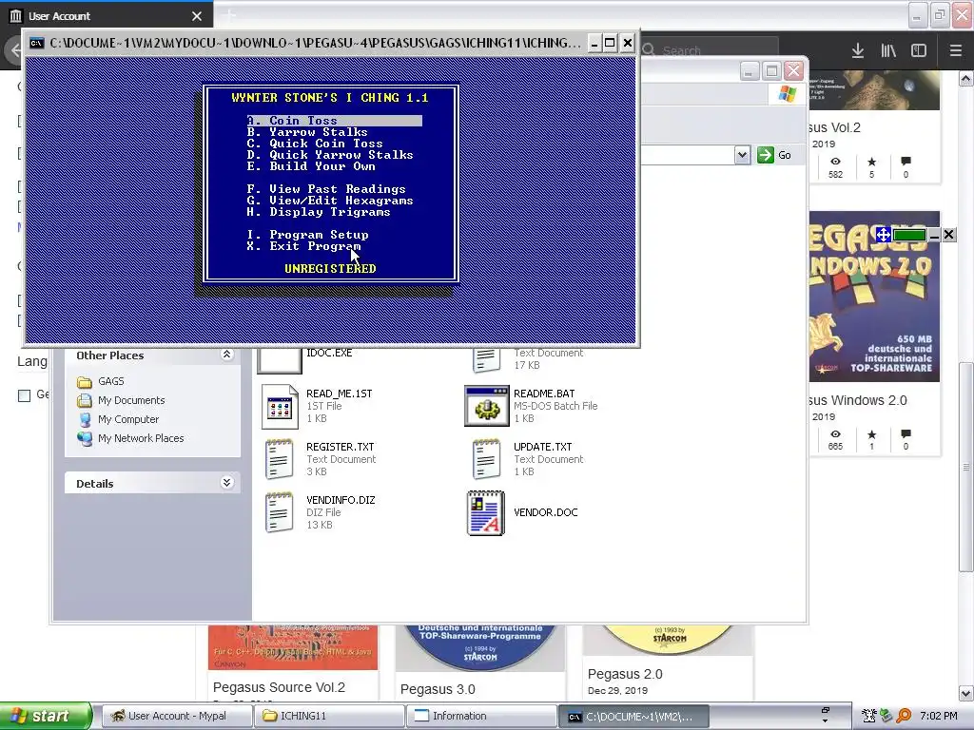Image resolution: width=974 pixels, height=730 pixels.
Task: Choose H. Display Trigrams
Action: click(318, 212)
